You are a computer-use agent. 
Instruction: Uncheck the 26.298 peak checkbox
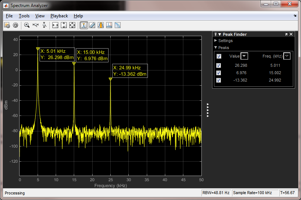tap(219, 65)
